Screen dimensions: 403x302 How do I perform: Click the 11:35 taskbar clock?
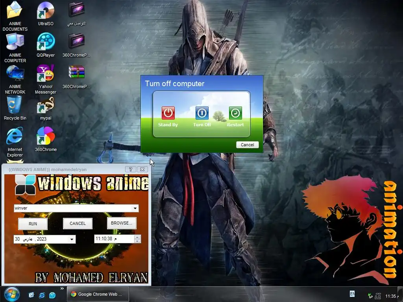tap(392, 296)
